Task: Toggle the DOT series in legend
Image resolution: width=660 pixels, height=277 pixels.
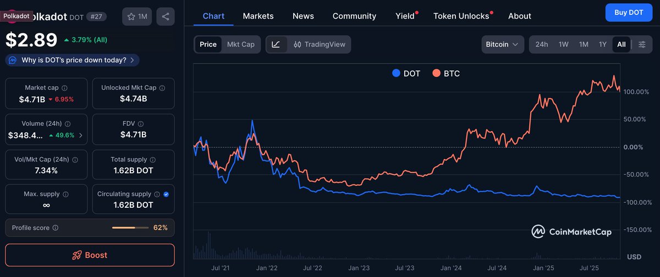Action: point(406,73)
